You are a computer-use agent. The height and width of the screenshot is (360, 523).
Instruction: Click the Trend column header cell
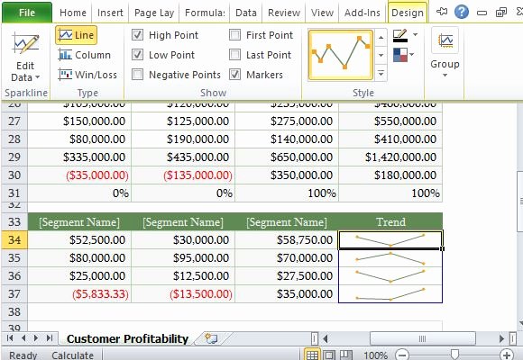[390, 221]
